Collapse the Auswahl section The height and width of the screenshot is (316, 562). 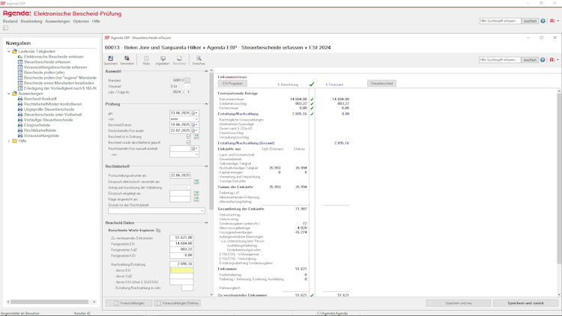[x=206, y=71]
